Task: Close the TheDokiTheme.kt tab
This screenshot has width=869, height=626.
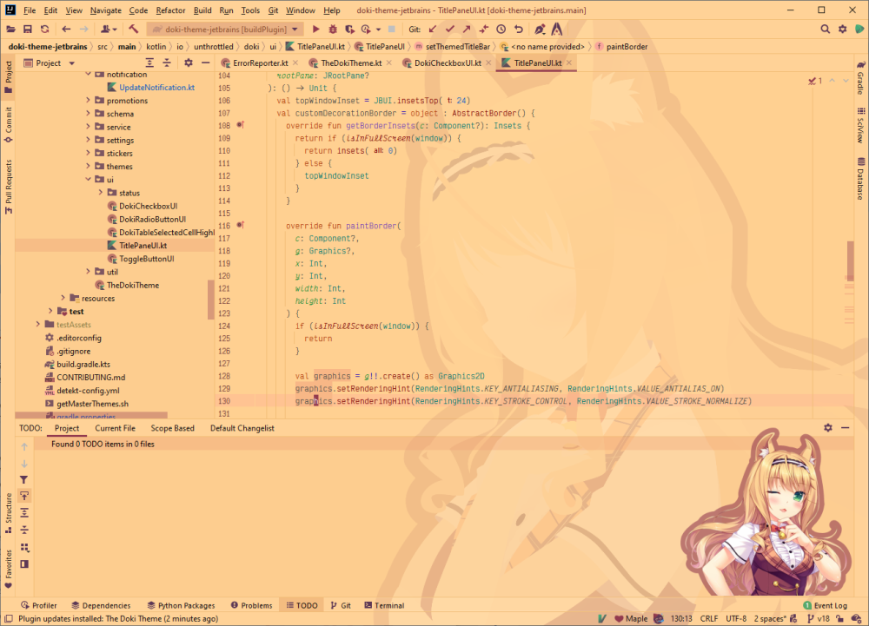Action: point(389,63)
